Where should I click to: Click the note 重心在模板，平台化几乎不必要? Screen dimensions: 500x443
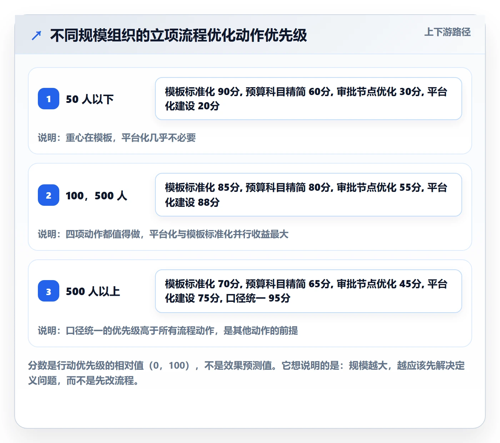pos(117,138)
